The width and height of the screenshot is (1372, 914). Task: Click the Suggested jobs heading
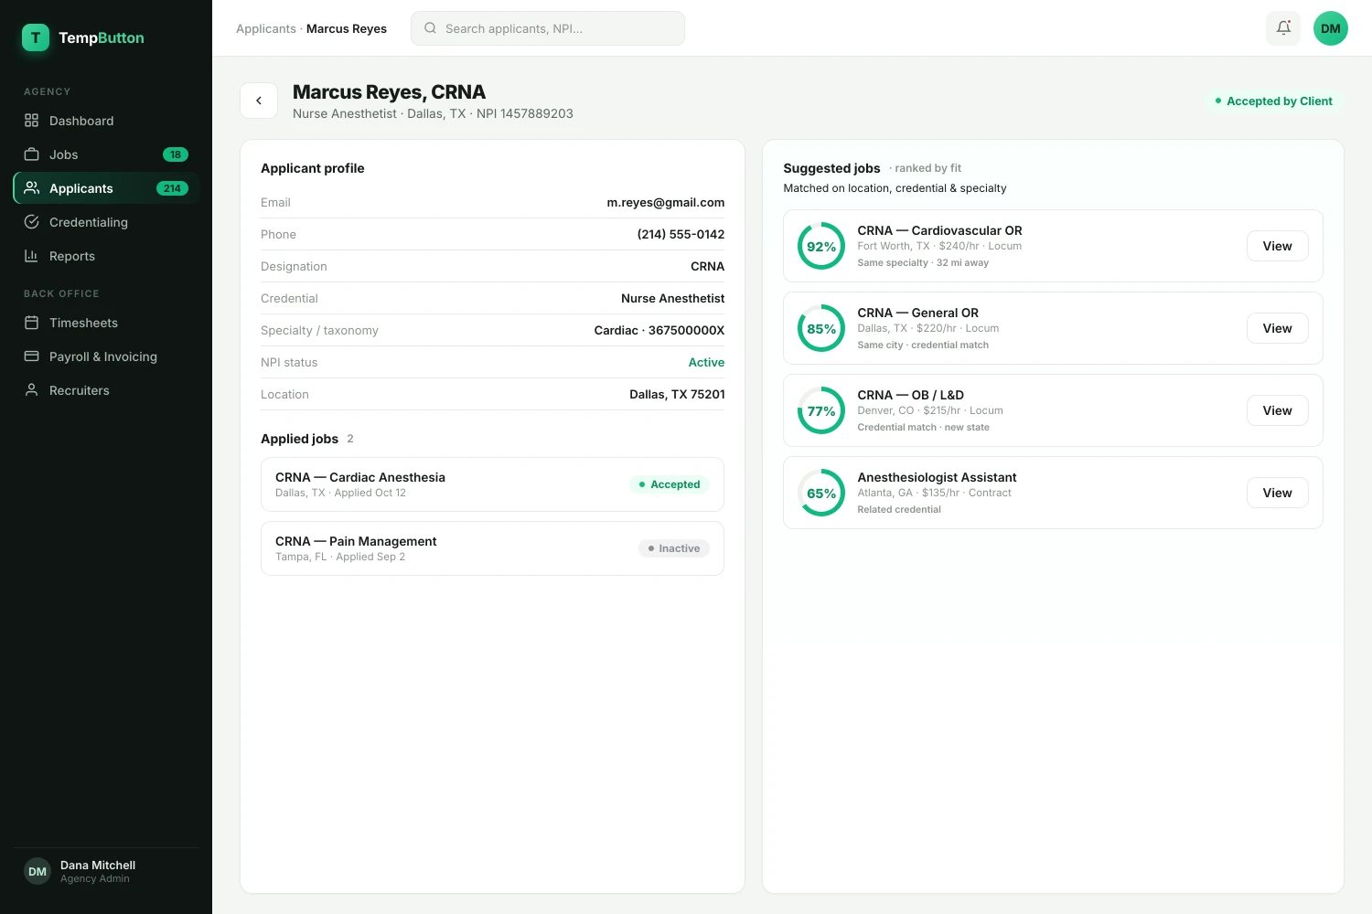click(831, 168)
